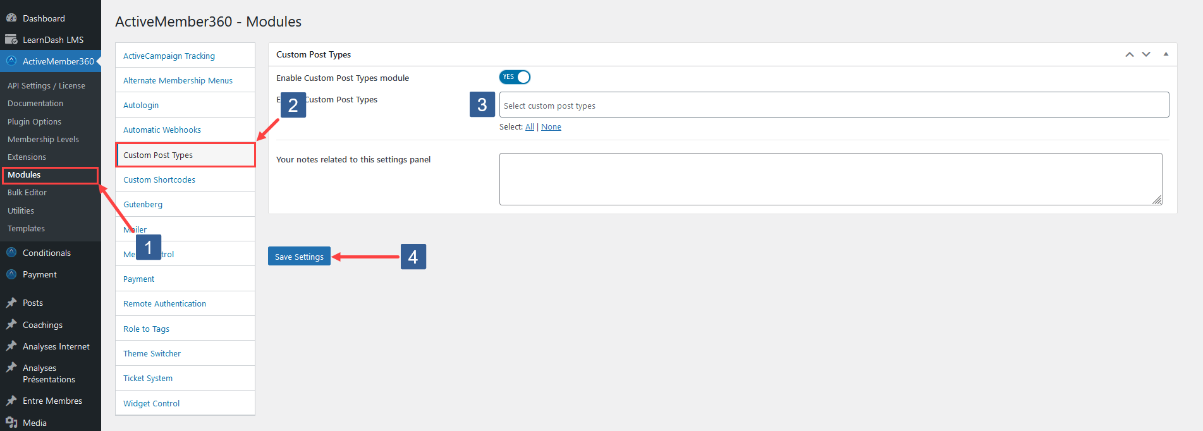Open Gutenberg module tab
1203x431 pixels.
pyautogui.click(x=185, y=204)
